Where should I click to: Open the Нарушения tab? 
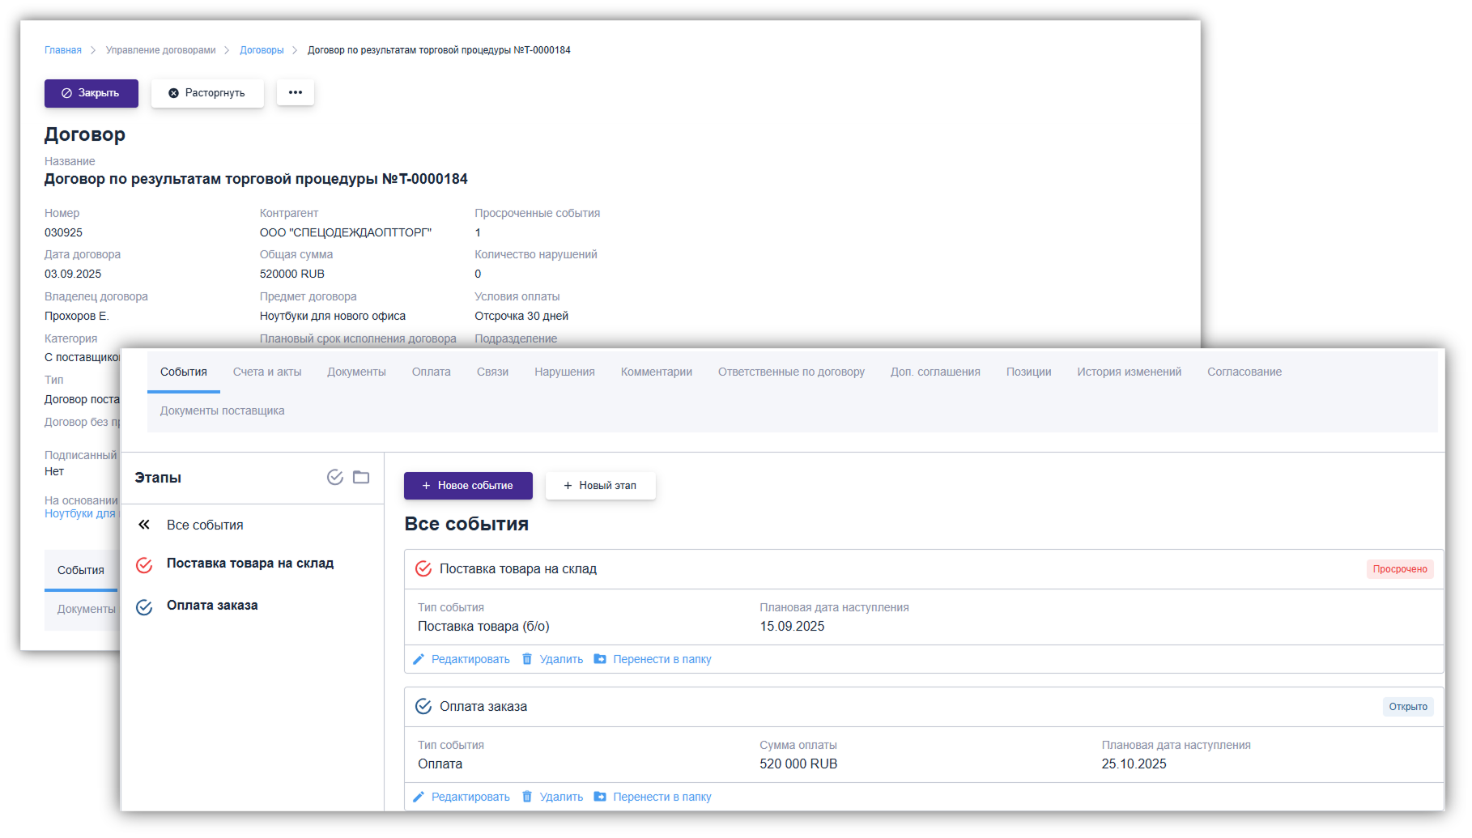pos(564,372)
